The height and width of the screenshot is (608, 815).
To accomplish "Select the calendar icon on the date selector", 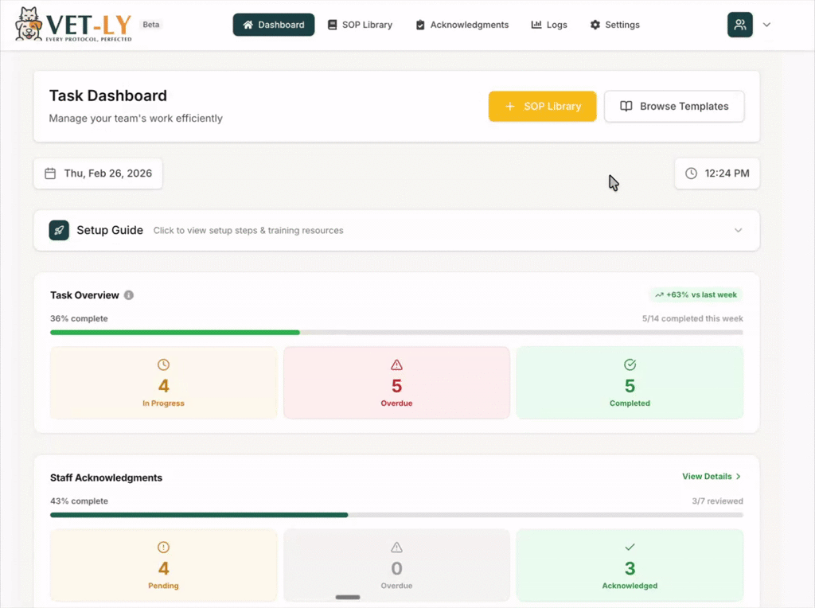I will click(50, 173).
